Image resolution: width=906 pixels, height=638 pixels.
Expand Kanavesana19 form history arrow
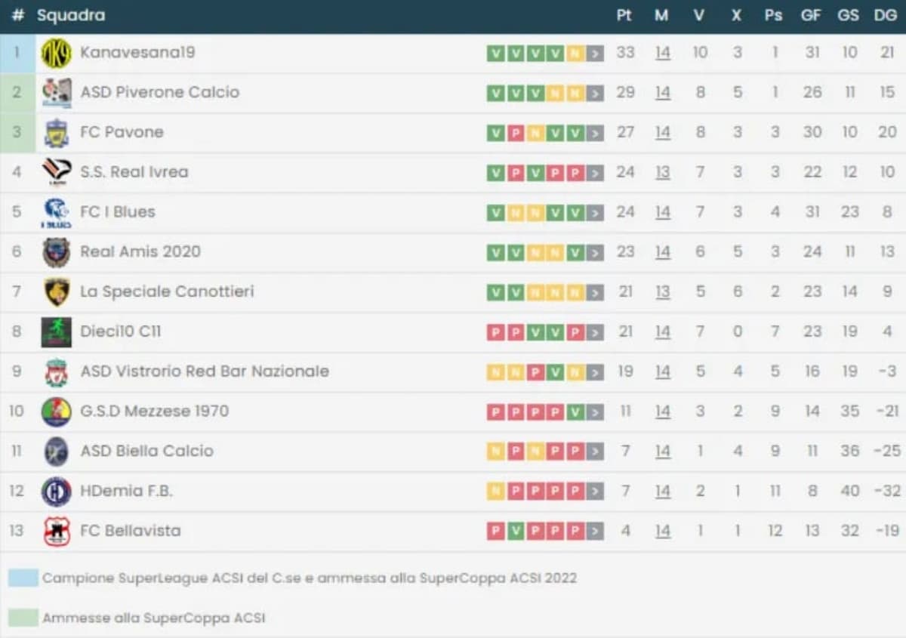click(x=596, y=53)
